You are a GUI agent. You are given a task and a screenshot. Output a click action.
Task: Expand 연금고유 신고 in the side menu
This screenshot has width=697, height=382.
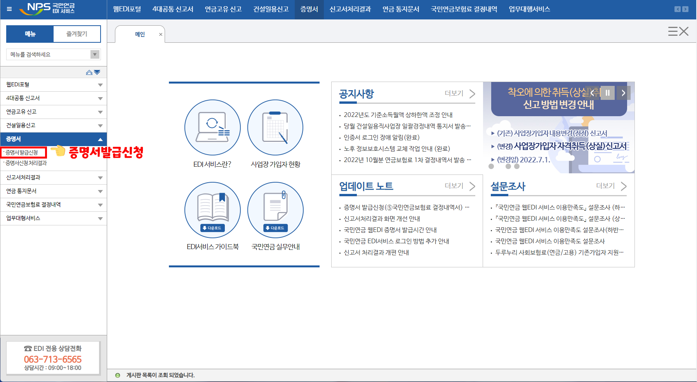click(x=54, y=112)
